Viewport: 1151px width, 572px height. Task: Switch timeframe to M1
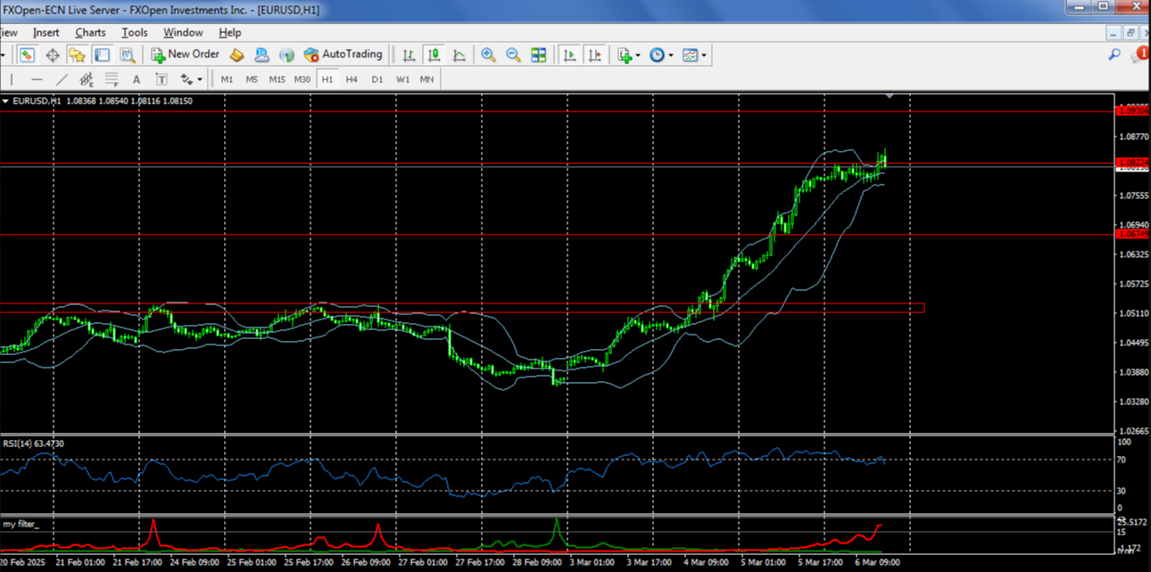pyautogui.click(x=227, y=79)
